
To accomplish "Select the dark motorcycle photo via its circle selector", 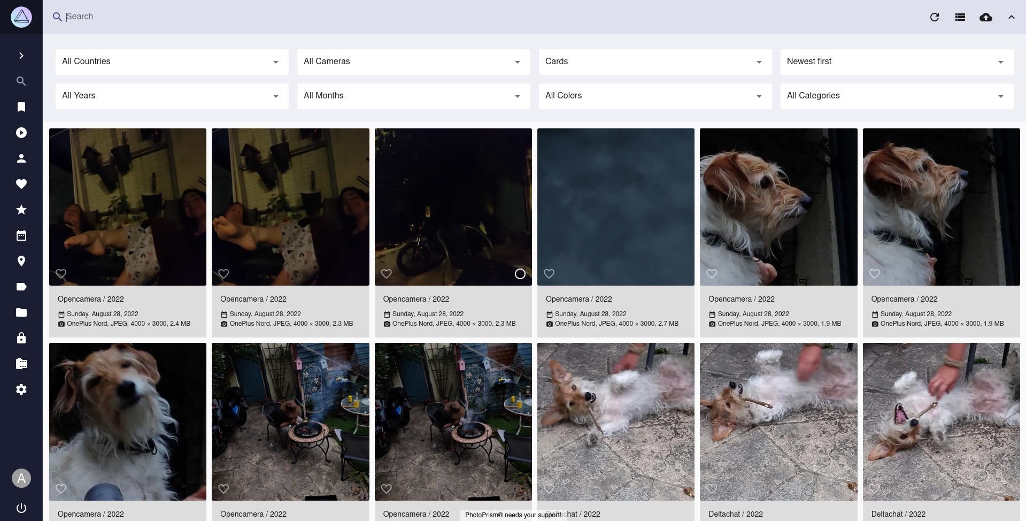I will coord(519,274).
